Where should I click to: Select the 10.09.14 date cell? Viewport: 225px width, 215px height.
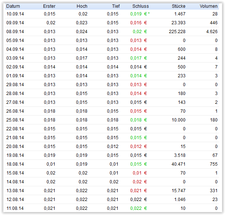click(x=15, y=14)
